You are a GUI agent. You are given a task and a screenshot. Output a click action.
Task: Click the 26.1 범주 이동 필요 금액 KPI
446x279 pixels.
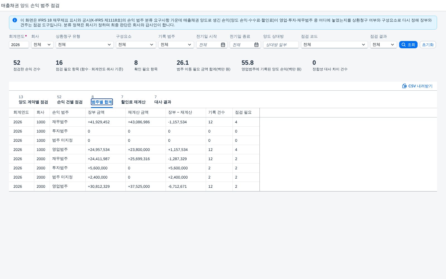pyautogui.click(x=203, y=66)
